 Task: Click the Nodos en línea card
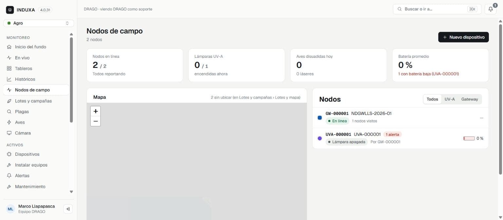[x=135, y=65]
